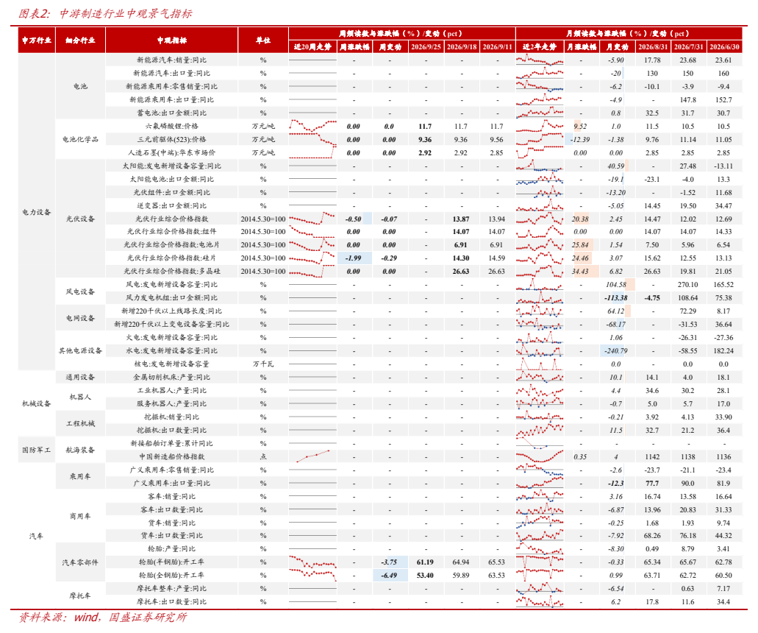The width and height of the screenshot is (758, 633).
Task: Click 20-week sparkline in 中国新造船价格指数 row
Action: pos(312,456)
